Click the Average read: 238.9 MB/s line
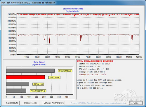146x107 pixels. click(x=92, y=72)
